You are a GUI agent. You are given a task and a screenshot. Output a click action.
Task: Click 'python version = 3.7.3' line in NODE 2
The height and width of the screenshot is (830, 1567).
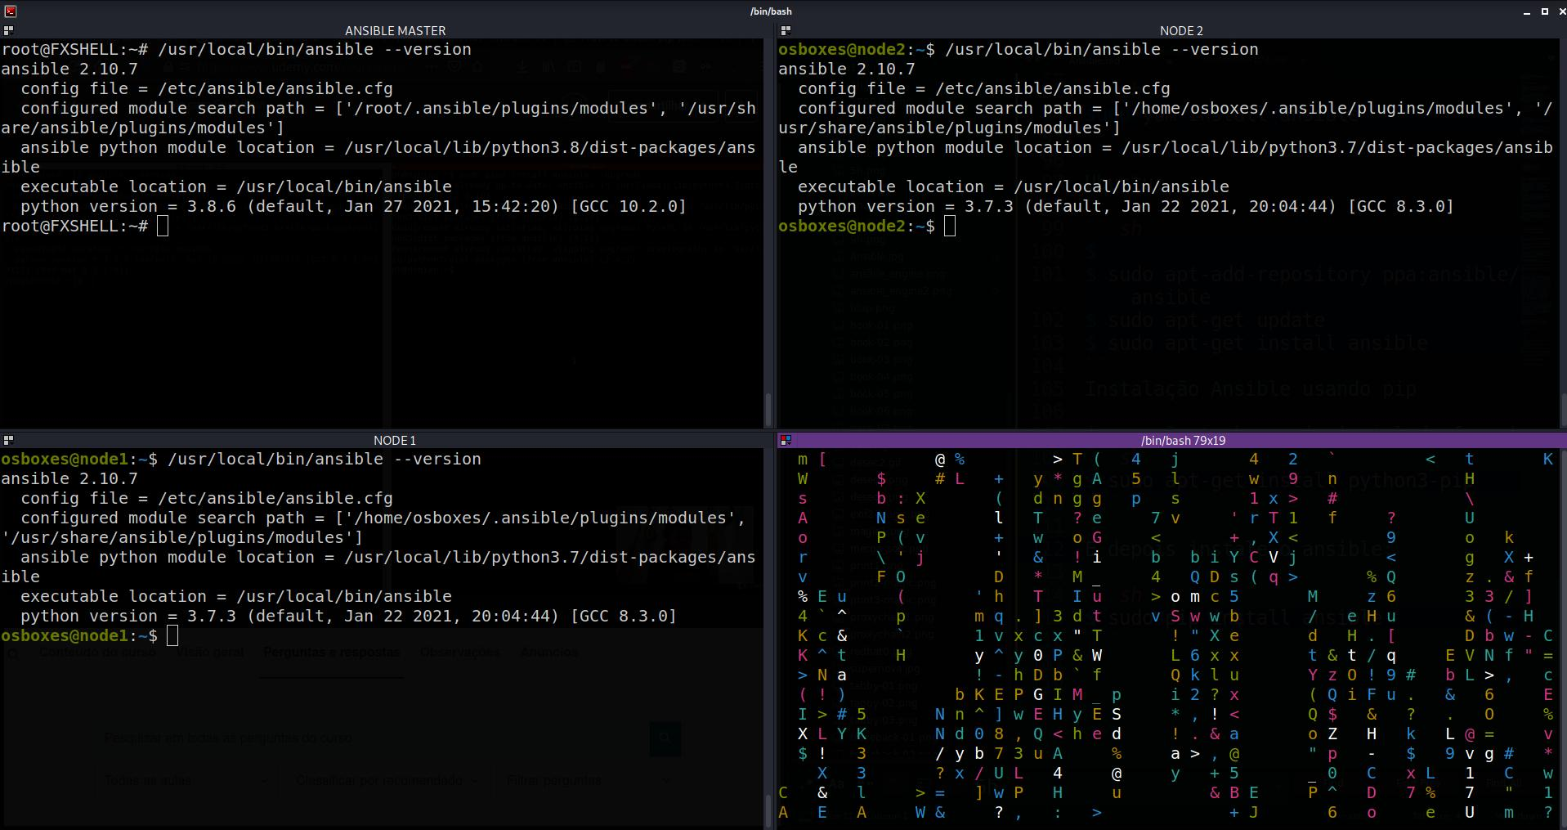pos(1126,206)
